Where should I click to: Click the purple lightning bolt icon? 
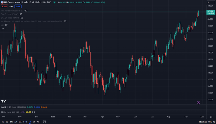tap(198, 103)
